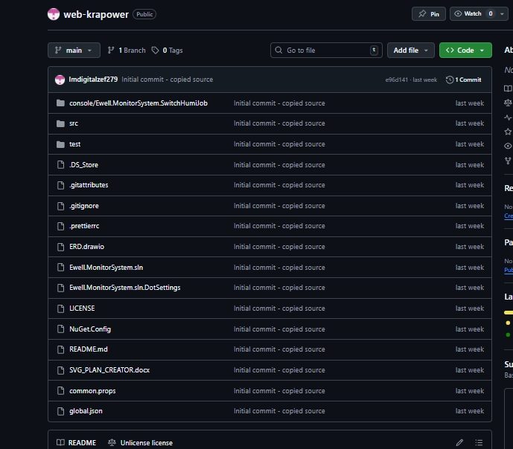Viewport: 513px width, 449px height.
Task: Click sidebar stars icon
Action: (x=508, y=132)
